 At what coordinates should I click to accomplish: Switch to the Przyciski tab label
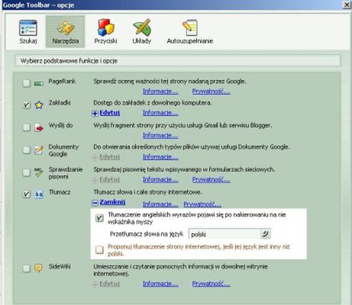(x=105, y=41)
